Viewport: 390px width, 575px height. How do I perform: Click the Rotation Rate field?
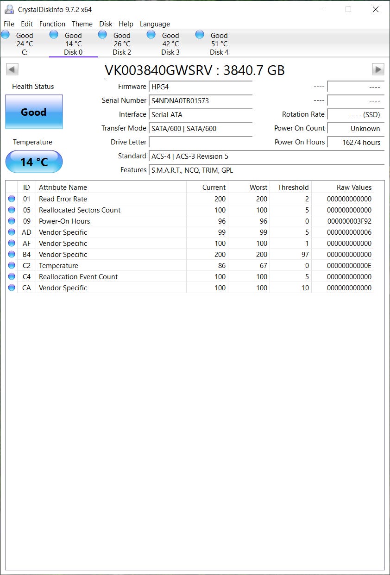tap(356, 115)
